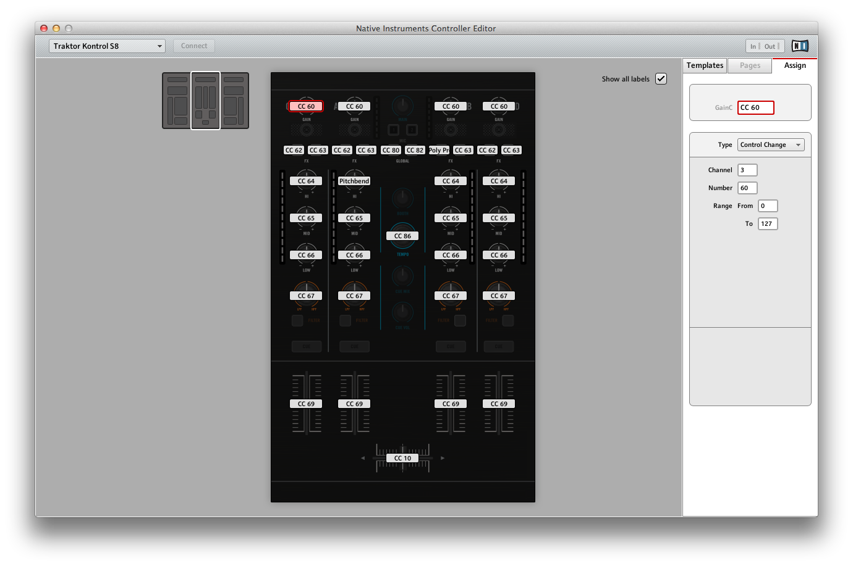Select channel A filter knob CC 67

point(354,296)
